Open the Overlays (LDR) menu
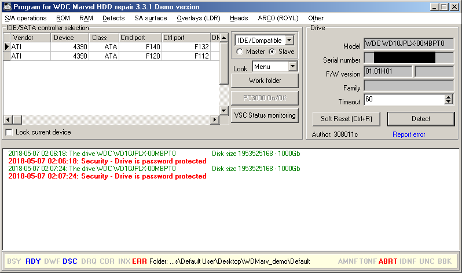Image resolution: width=462 pixels, height=273 pixels. [x=199, y=19]
